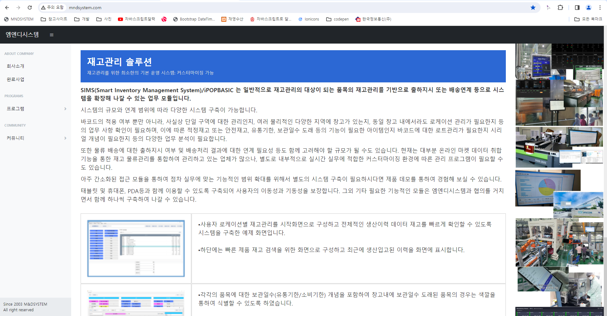Click the site security warning icon
The width and height of the screenshot is (607, 316).
(43, 8)
